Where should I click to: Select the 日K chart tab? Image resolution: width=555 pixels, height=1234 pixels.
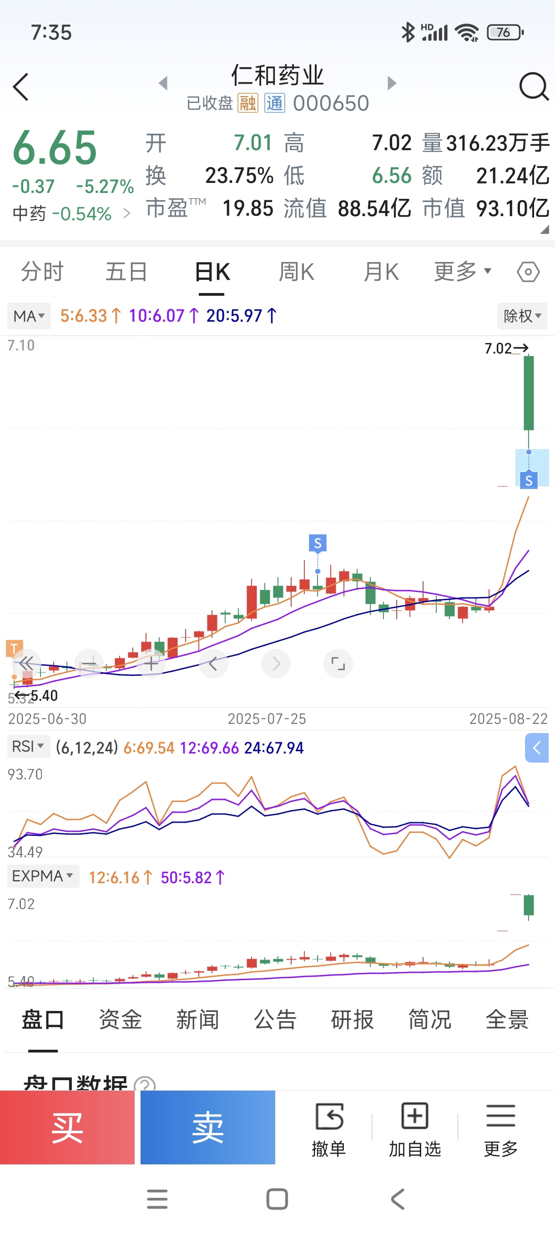(x=212, y=272)
